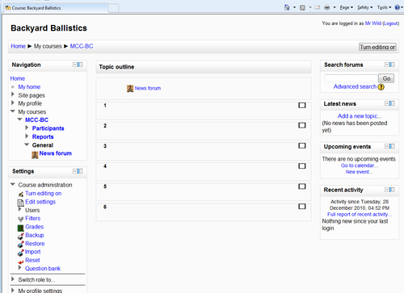Focus the Search forums text field
This screenshot has height=293, width=404.
click(x=351, y=78)
